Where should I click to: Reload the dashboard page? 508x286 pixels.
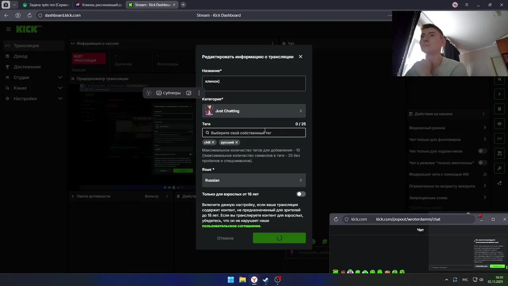[x=29, y=15]
